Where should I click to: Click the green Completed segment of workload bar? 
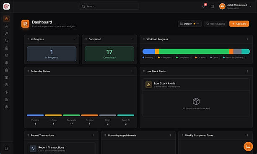click(194, 51)
